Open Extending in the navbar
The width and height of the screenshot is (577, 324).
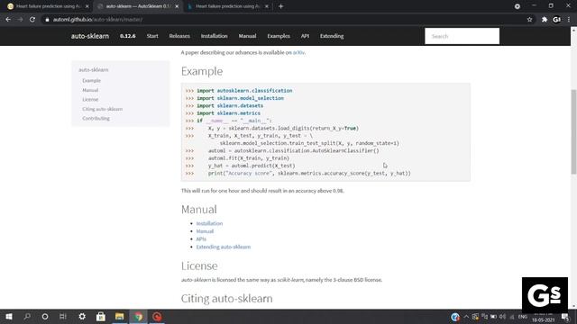pyautogui.click(x=332, y=36)
